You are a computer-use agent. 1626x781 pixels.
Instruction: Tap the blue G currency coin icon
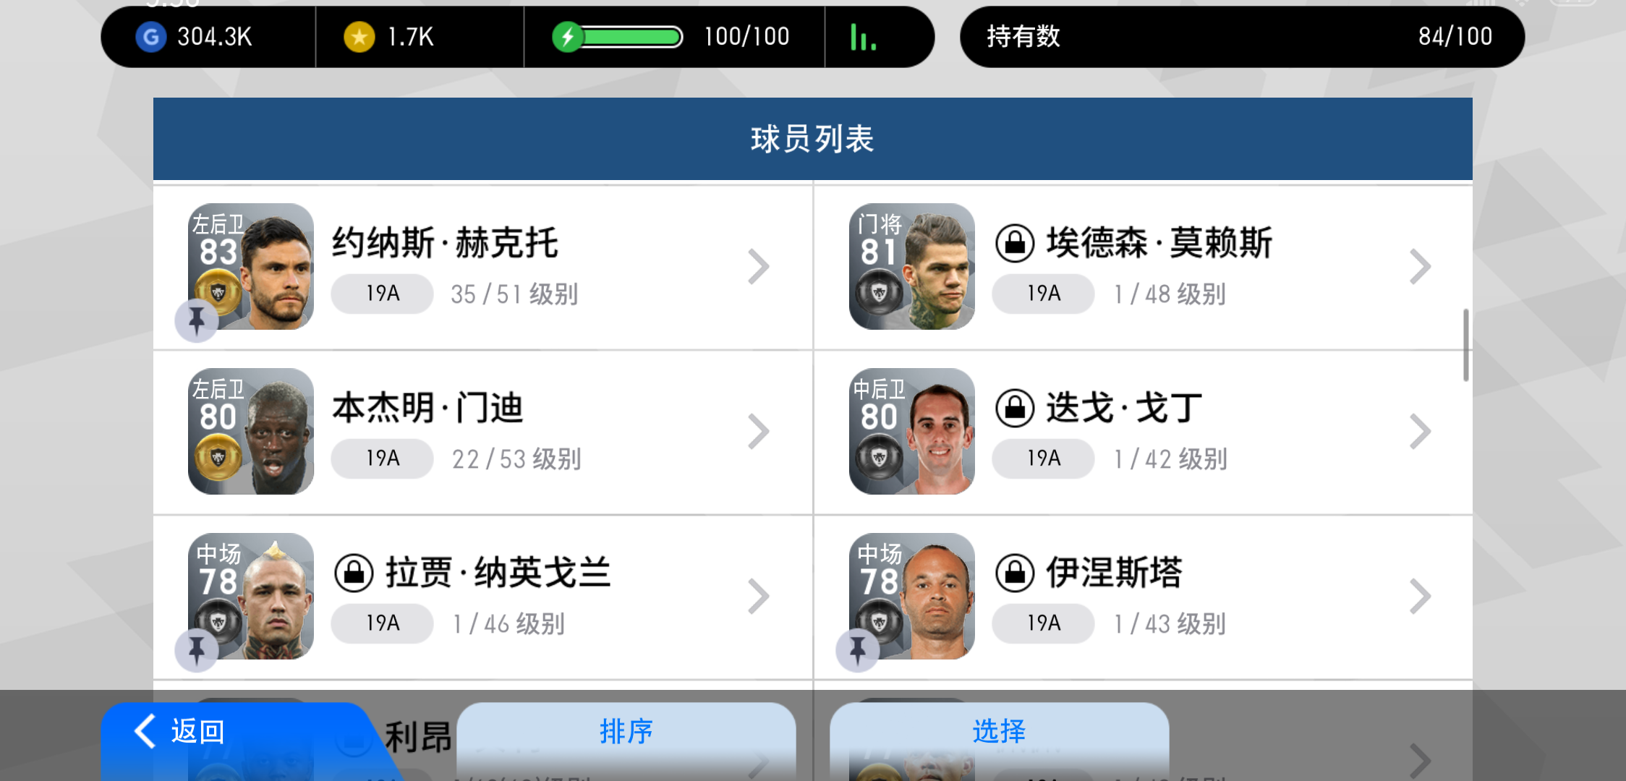pos(151,37)
